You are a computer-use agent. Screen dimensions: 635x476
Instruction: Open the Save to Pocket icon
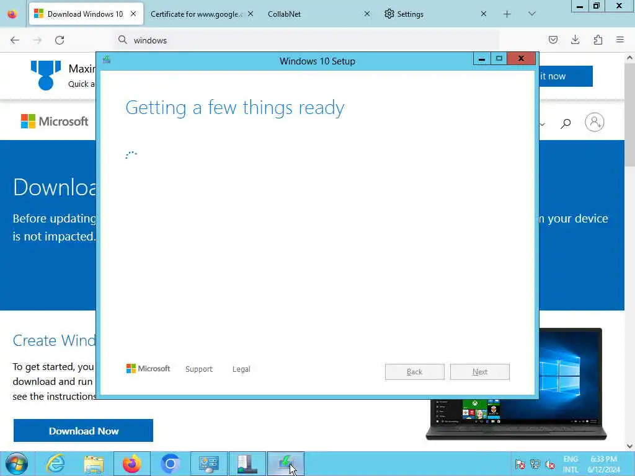click(553, 40)
